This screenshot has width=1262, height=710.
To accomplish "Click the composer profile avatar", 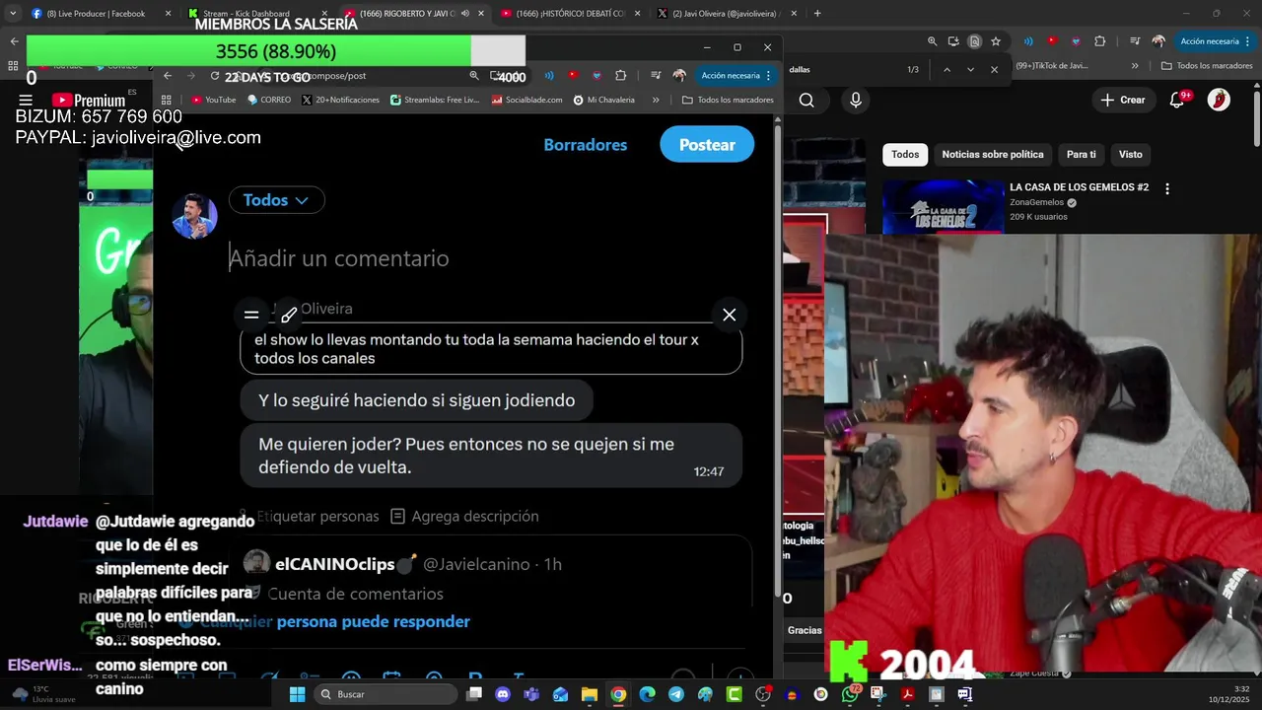I will coord(194,216).
